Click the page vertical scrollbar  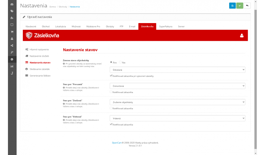pyautogui.click(x=255, y=79)
